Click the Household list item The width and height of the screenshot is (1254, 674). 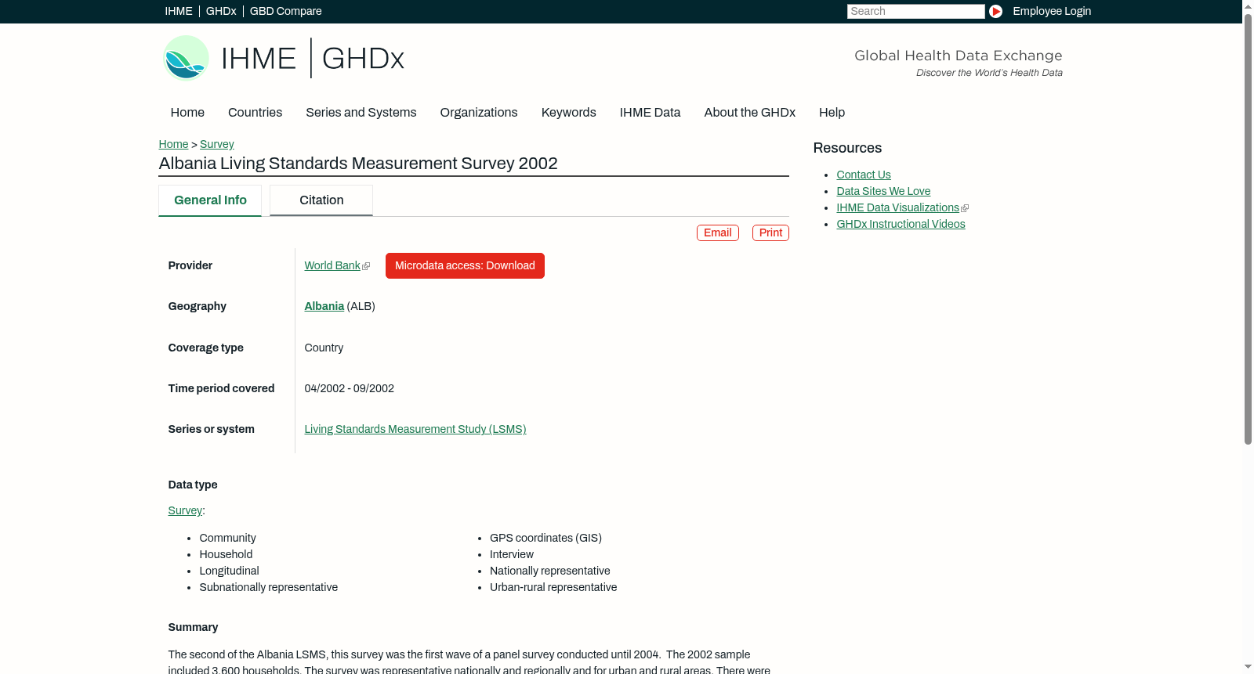pyautogui.click(x=226, y=554)
